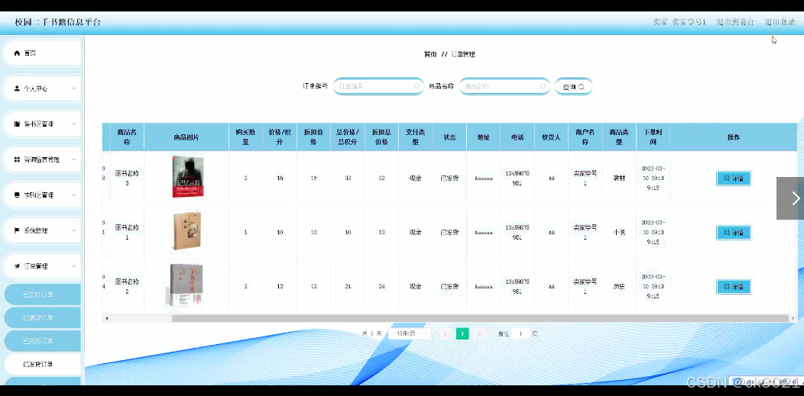The width and height of the screenshot is (804, 396).
Task: Expand the 系统管理 chevron
Action: click(x=73, y=230)
